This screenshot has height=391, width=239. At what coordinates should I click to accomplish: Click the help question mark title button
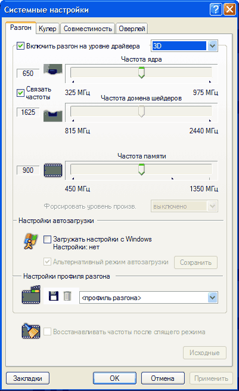(x=216, y=10)
